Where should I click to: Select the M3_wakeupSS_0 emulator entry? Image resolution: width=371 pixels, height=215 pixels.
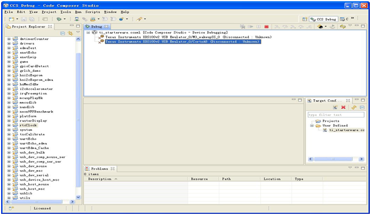188,37
